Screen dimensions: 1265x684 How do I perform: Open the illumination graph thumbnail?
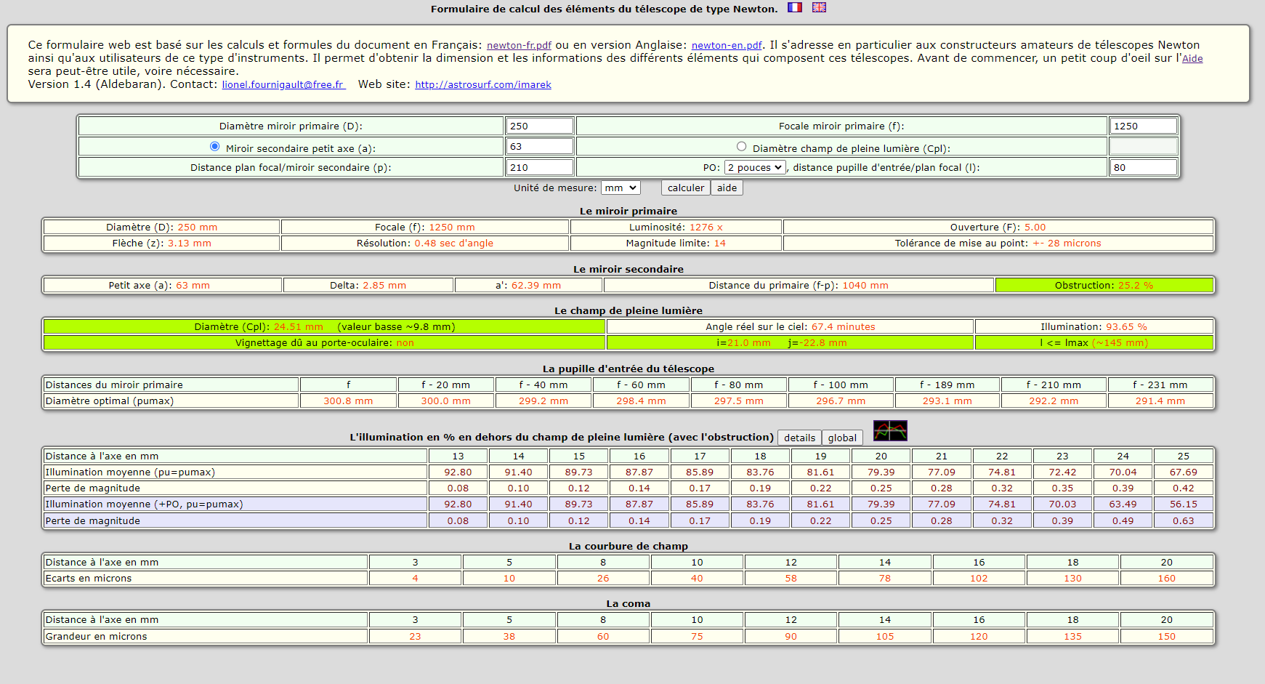pyautogui.click(x=890, y=431)
